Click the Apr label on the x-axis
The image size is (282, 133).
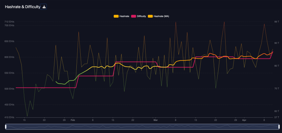coord(244,120)
